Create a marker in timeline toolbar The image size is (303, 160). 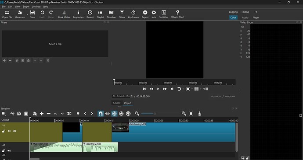(x=78, y=114)
